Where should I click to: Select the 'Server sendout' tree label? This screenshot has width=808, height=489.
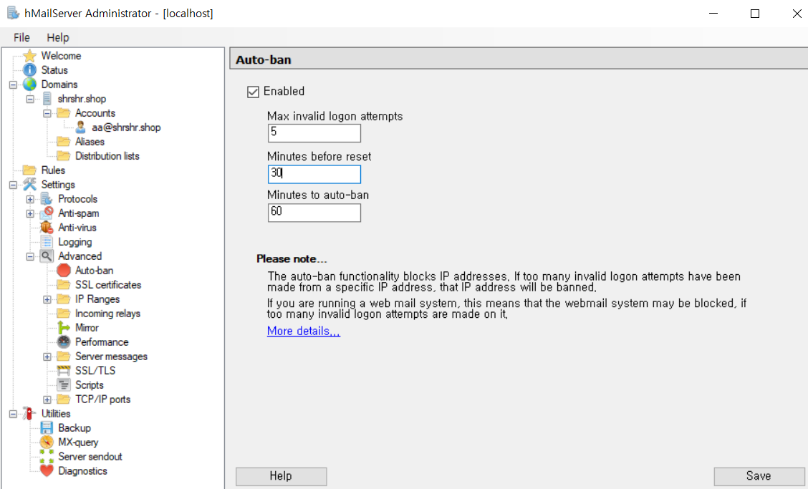click(x=90, y=457)
